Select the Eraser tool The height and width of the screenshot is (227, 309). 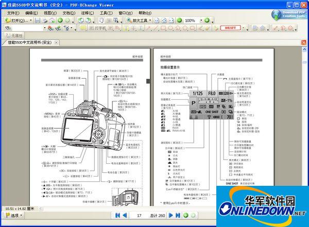[207, 28]
